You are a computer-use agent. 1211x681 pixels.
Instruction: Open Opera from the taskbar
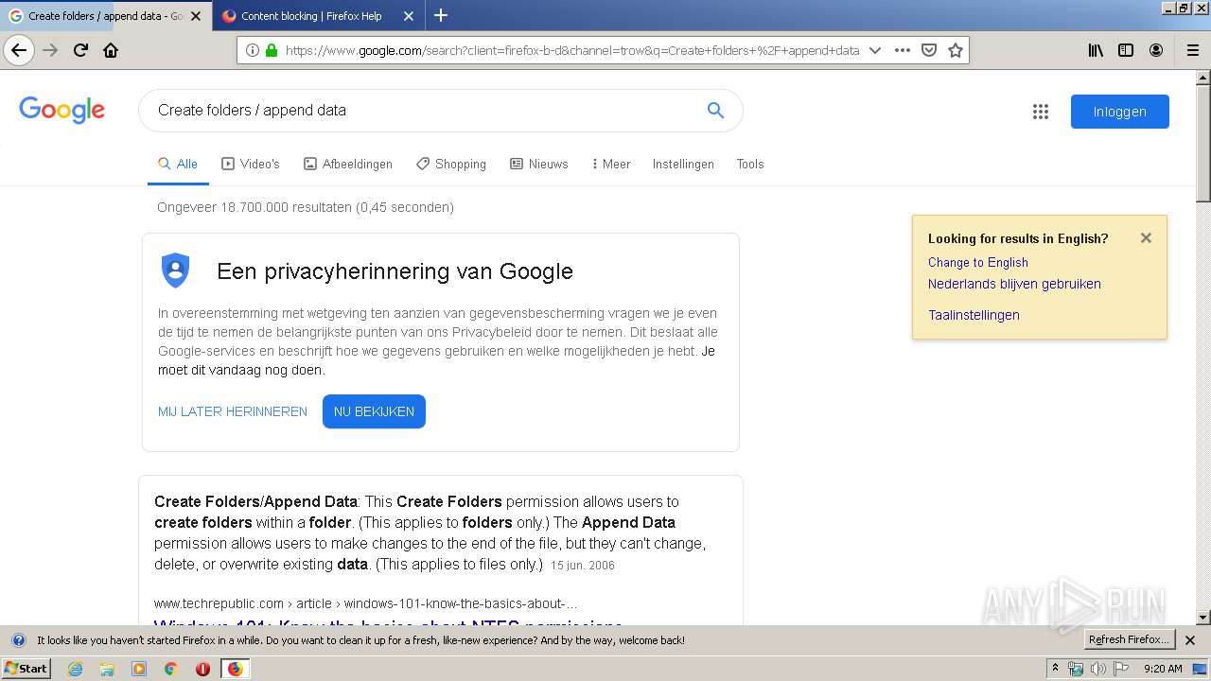coord(202,669)
